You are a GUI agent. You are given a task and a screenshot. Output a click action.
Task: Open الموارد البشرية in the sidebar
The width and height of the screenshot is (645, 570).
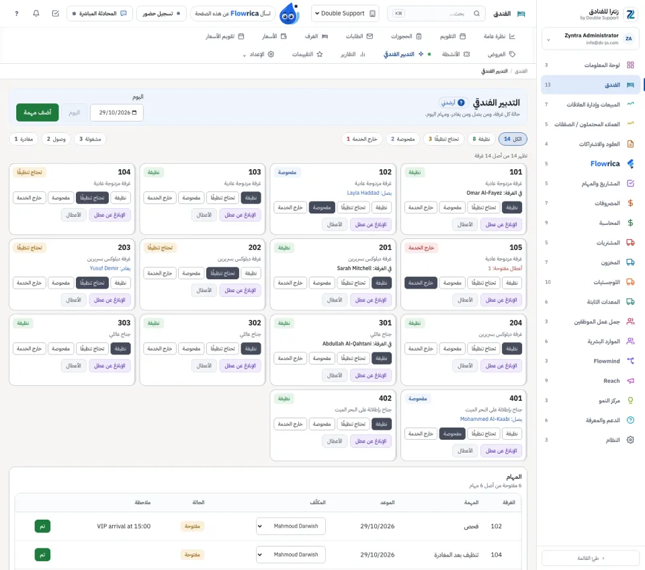(x=591, y=341)
